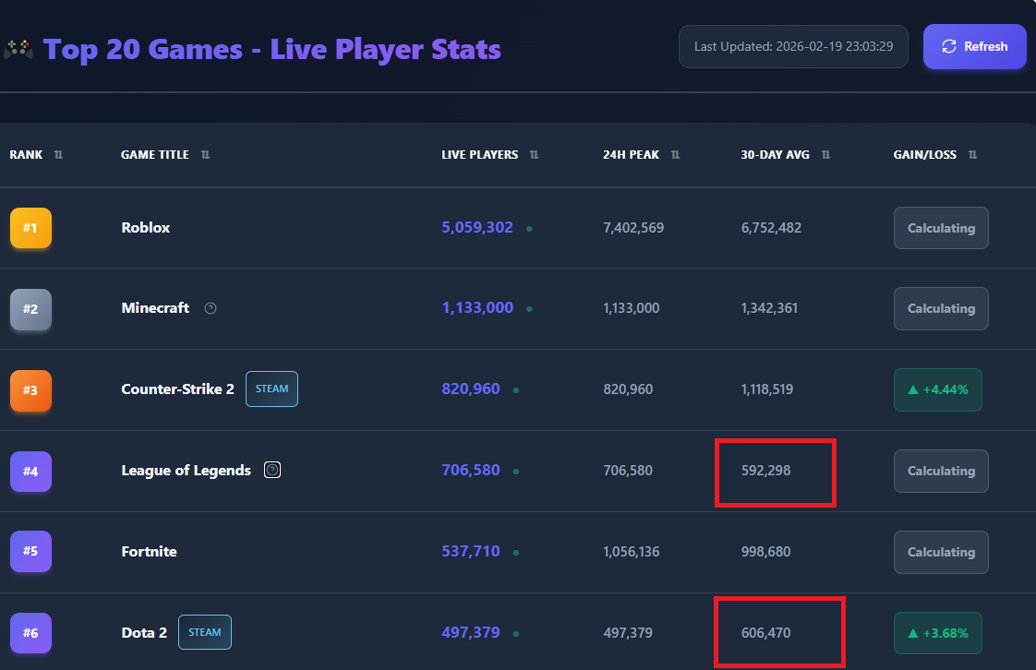
Task: Sort by 24H Peak column arrows
Action: click(675, 155)
